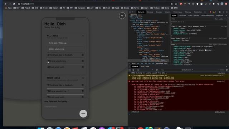Open the Application tab
Screen dimensions: 229x129
click(198, 12)
